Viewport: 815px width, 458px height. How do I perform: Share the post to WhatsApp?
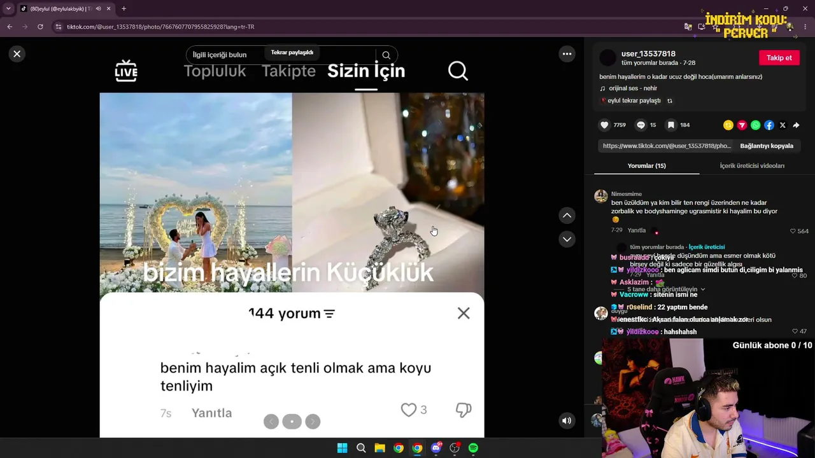point(755,125)
